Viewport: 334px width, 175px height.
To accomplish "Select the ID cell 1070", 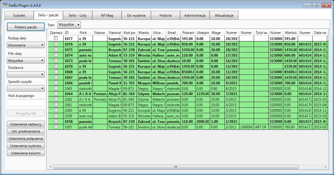I will 71,66.
